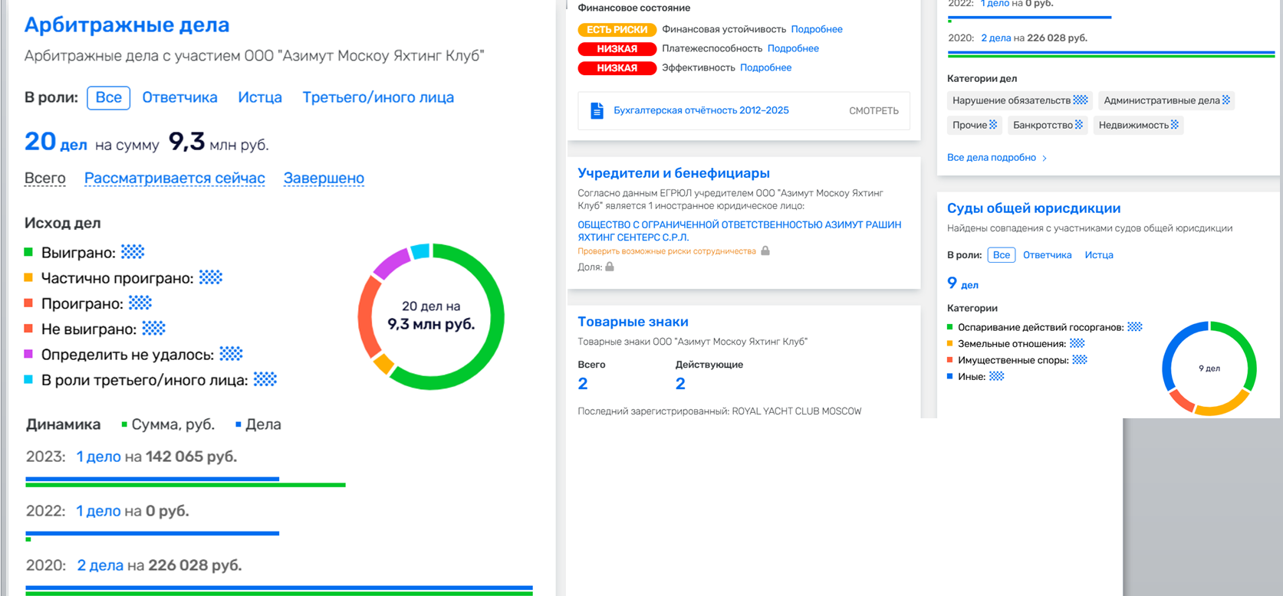Open Подробнее for Платежеспособность
The image size is (1283, 596).
pos(793,48)
